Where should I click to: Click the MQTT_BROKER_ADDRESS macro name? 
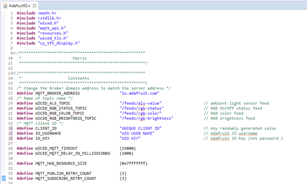58,93
